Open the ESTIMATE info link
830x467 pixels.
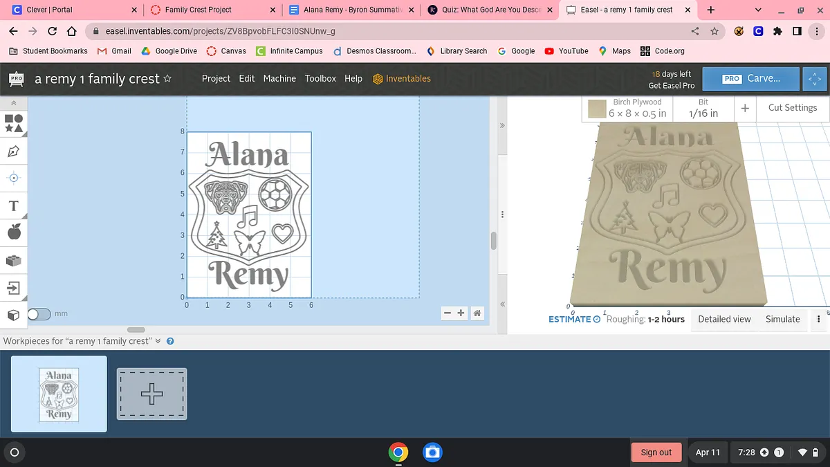(x=574, y=320)
